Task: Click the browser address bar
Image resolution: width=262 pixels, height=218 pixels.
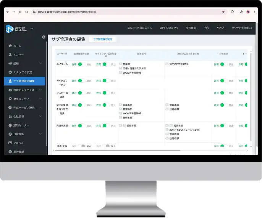Action: (x=127, y=12)
